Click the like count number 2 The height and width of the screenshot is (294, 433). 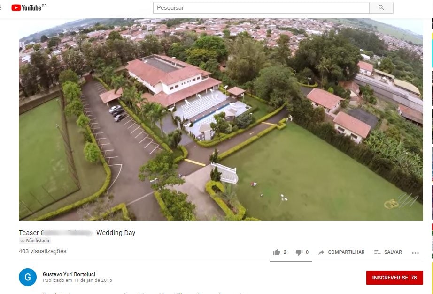pos(285,252)
